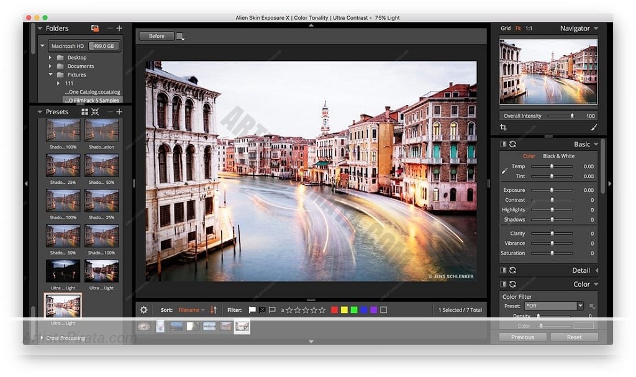636x377 pixels.
Task: Click the Exposure slider handle
Action: pos(552,190)
